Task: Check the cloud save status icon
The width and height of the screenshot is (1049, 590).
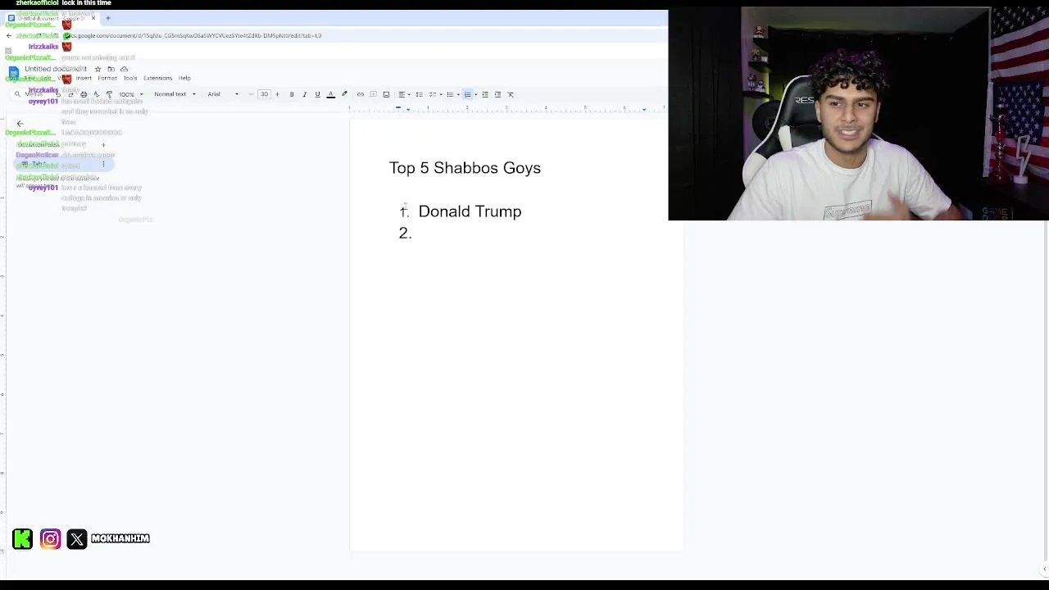Action: (x=124, y=69)
